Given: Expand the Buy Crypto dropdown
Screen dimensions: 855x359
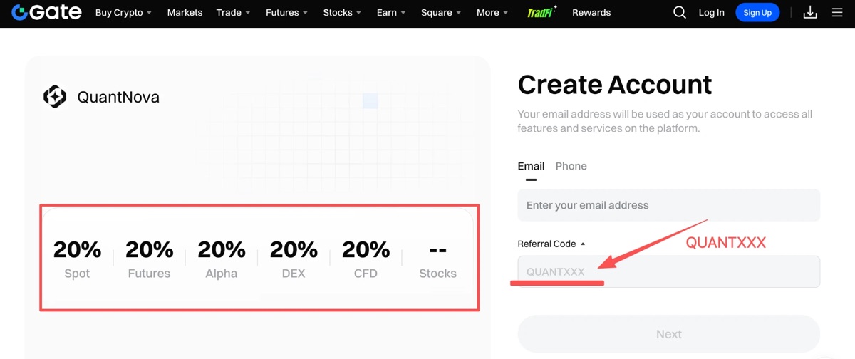Looking at the screenshot, I should [x=124, y=12].
